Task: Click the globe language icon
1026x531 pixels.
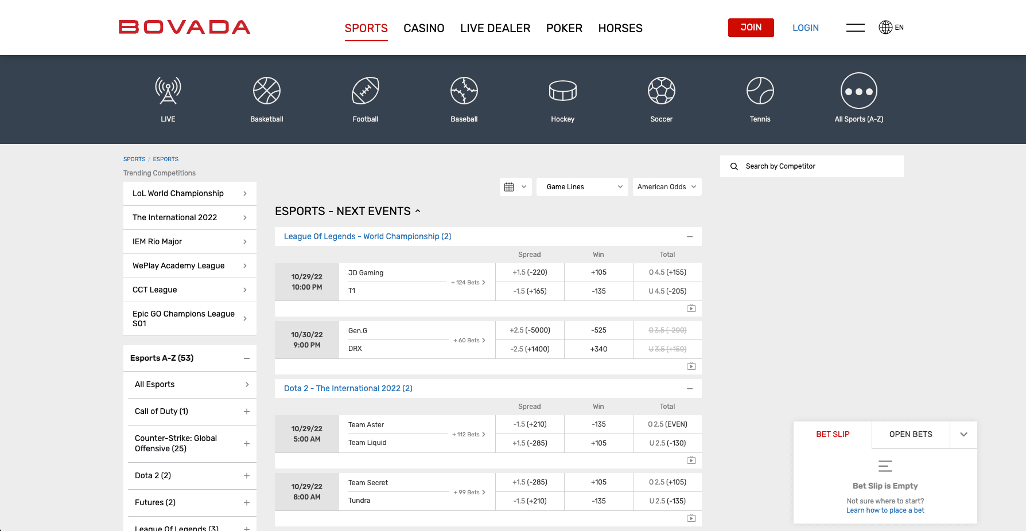Action: (885, 27)
